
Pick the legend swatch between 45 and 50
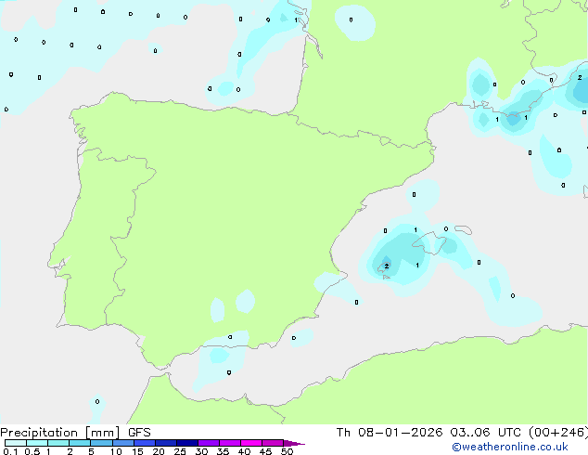pyautogui.click(x=273, y=443)
